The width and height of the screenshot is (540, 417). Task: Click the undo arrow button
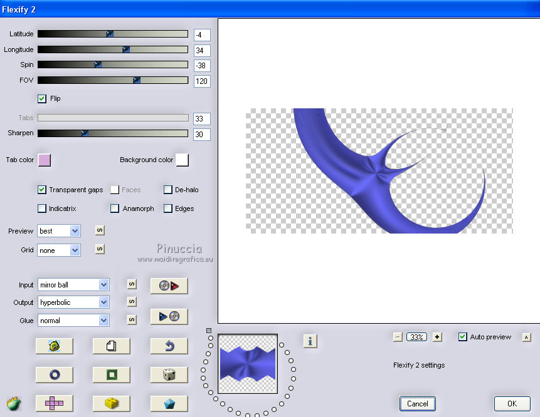169,346
